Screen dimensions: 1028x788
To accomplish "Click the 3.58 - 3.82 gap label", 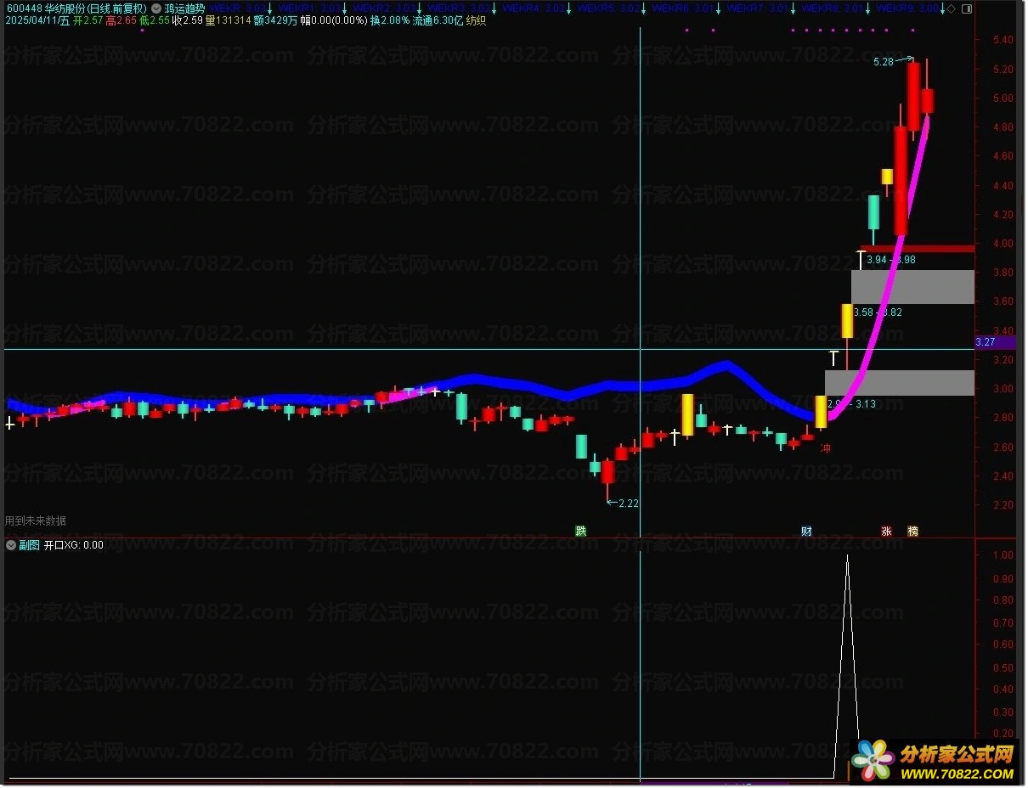I will [x=878, y=312].
